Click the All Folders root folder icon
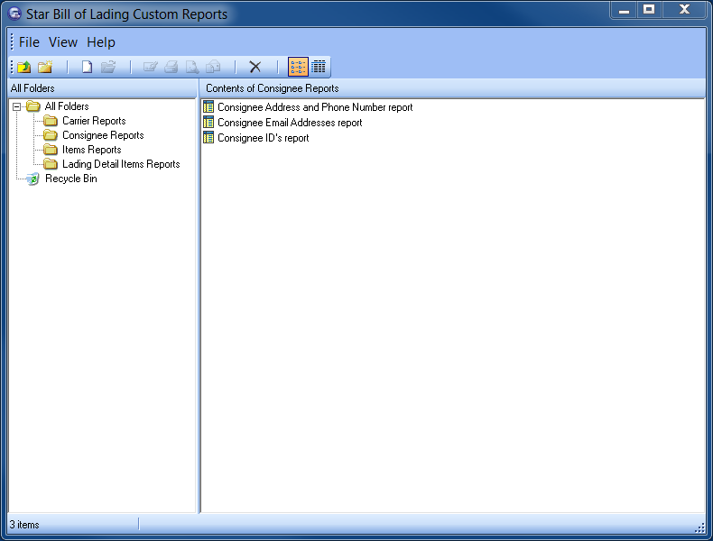The width and height of the screenshot is (713, 541). click(33, 106)
